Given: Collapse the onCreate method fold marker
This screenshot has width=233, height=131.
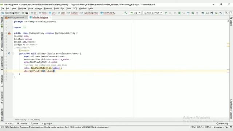Looking at the screenshot, I should [x=13, y=53].
